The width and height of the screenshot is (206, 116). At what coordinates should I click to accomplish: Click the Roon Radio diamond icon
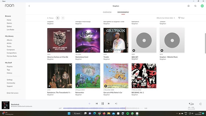(89, 104)
